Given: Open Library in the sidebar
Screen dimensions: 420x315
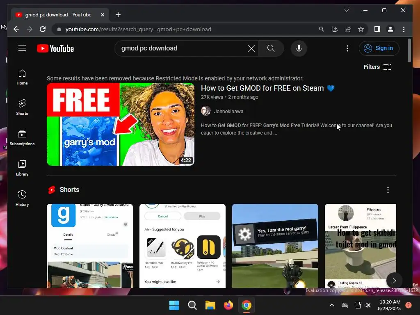Looking at the screenshot, I should pos(22,168).
